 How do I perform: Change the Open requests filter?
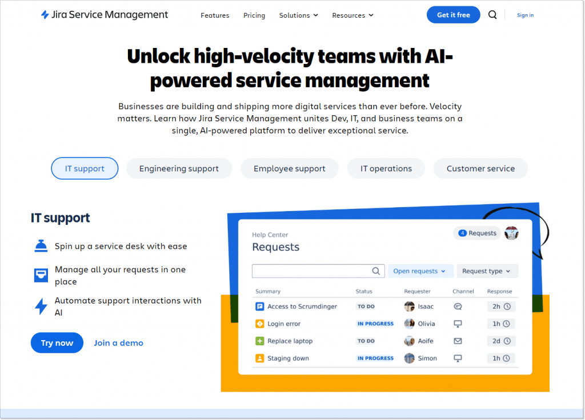[420, 270]
